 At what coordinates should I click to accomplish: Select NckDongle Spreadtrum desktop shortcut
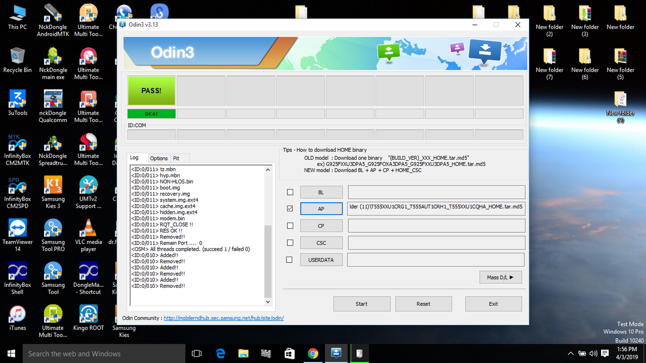[52, 150]
